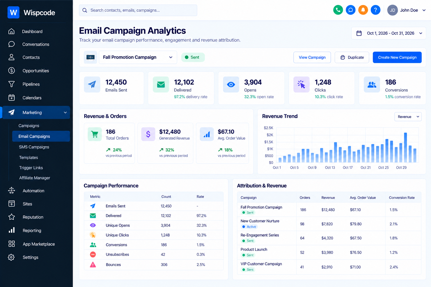Screen dimensions: 431x287
Task: Click the help question mark icon
Action: [375, 10]
